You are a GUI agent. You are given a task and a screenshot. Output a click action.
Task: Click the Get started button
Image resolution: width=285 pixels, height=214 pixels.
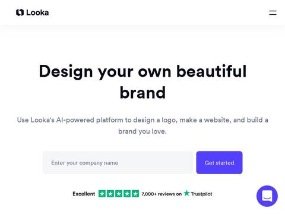coord(219,163)
